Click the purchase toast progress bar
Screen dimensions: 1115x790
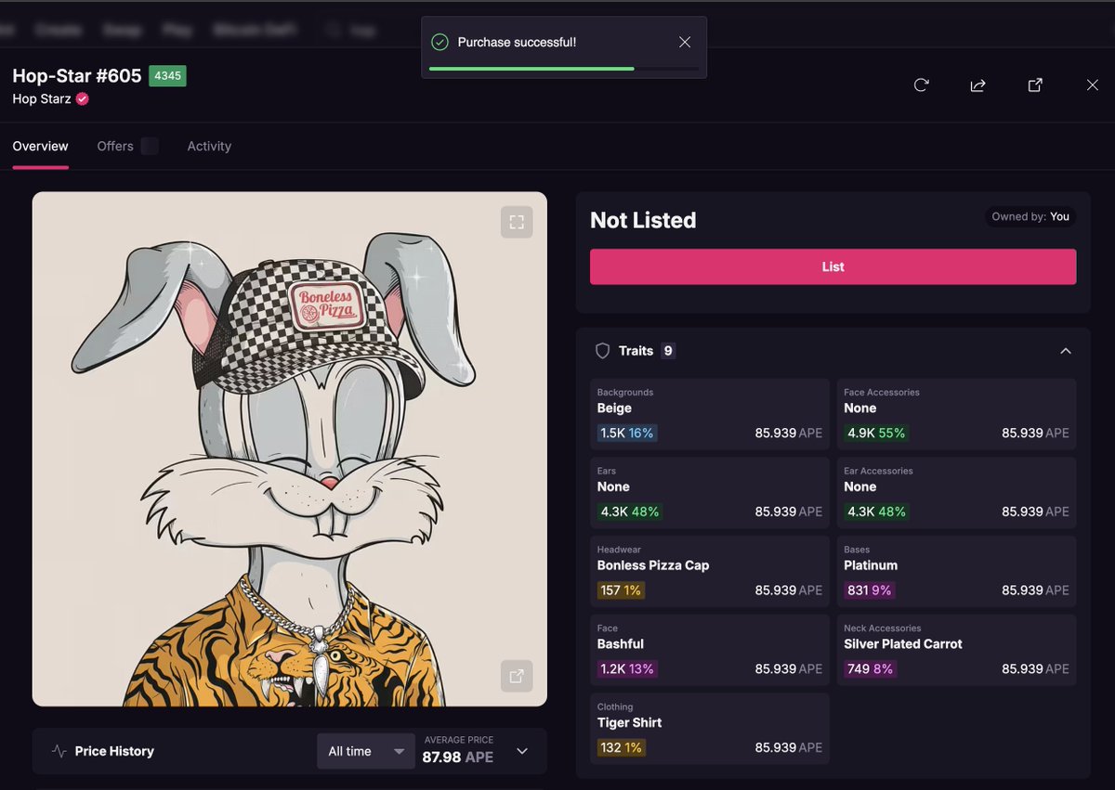click(564, 69)
